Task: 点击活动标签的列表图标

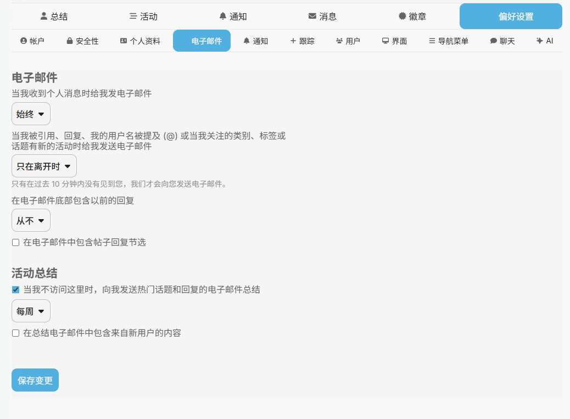Action: coord(133,16)
